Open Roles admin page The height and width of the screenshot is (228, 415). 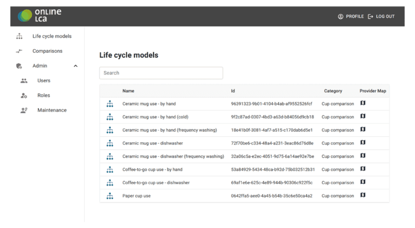pyautogui.click(x=44, y=95)
